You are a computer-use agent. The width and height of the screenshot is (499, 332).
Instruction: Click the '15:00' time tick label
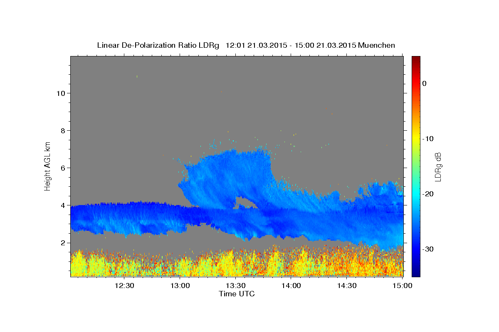click(x=403, y=286)
